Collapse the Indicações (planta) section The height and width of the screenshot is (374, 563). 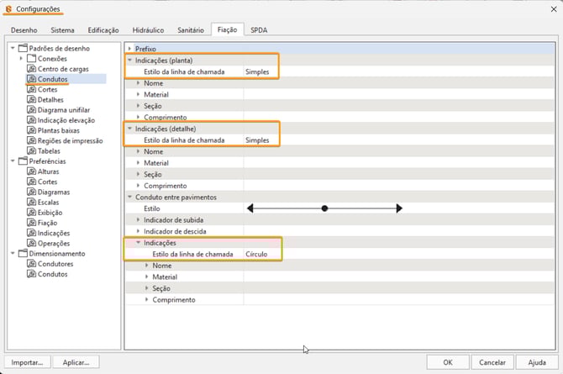tap(130, 61)
